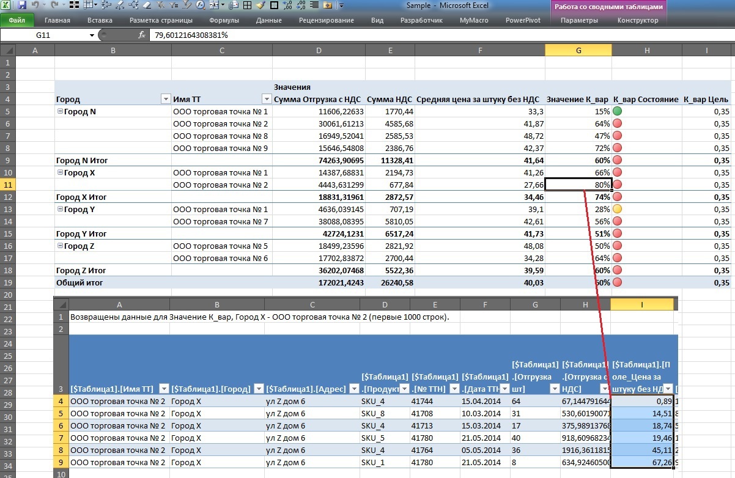Click the AutoFilter funnel icon on the toolbar

(174, 6)
